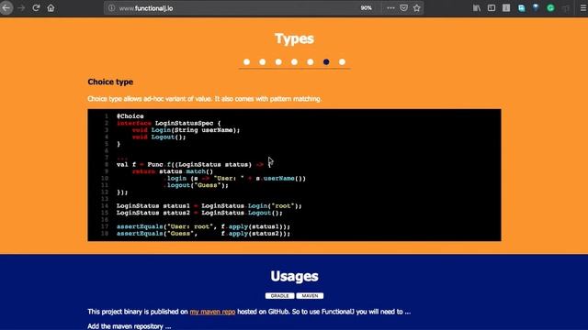Select the fifth Types carousel dot
Screen dimensions: 588x330
[311, 61]
